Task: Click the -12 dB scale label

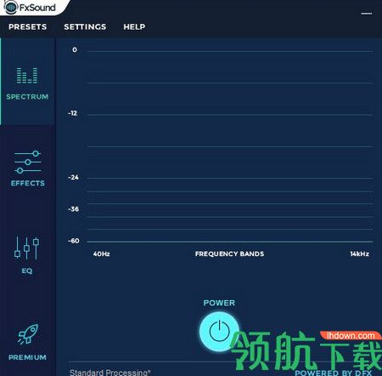Action: coord(73,113)
